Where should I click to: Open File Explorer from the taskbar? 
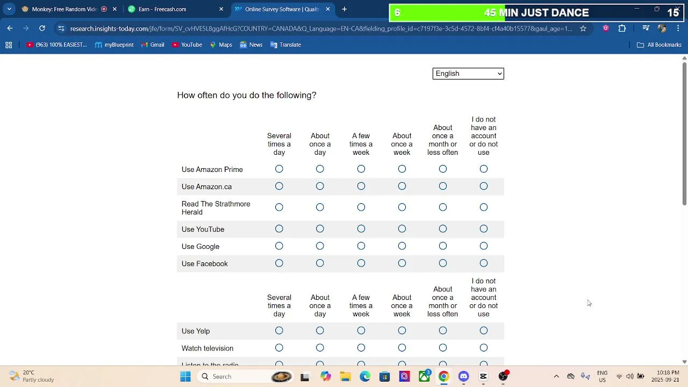345,377
